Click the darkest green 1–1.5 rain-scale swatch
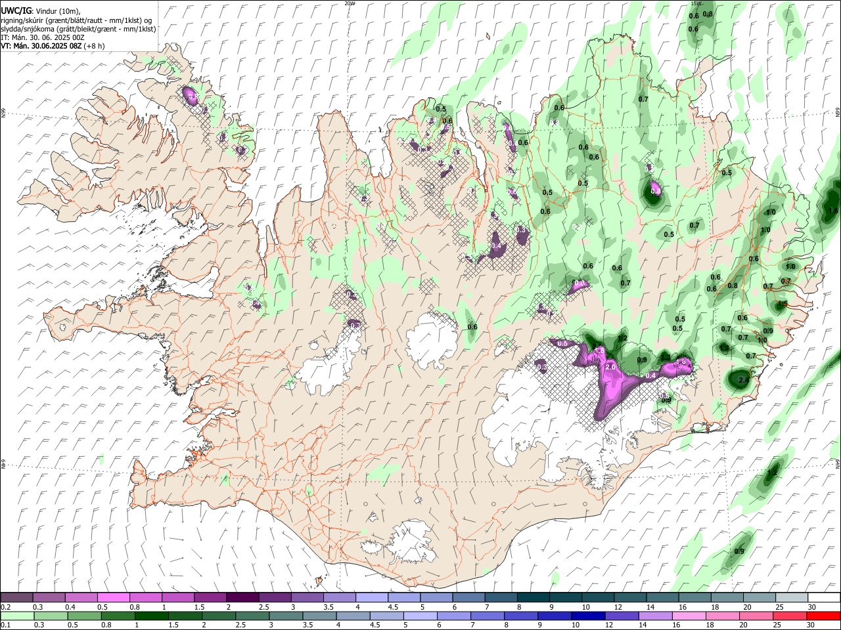The image size is (841, 630). (152, 616)
